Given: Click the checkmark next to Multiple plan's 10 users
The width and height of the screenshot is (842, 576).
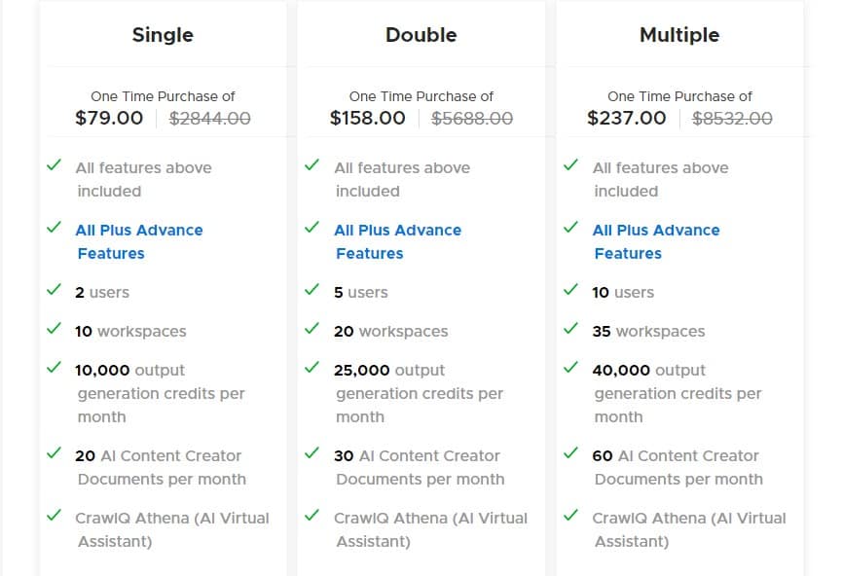Looking at the screenshot, I should pyautogui.click(x=570, y=290).
